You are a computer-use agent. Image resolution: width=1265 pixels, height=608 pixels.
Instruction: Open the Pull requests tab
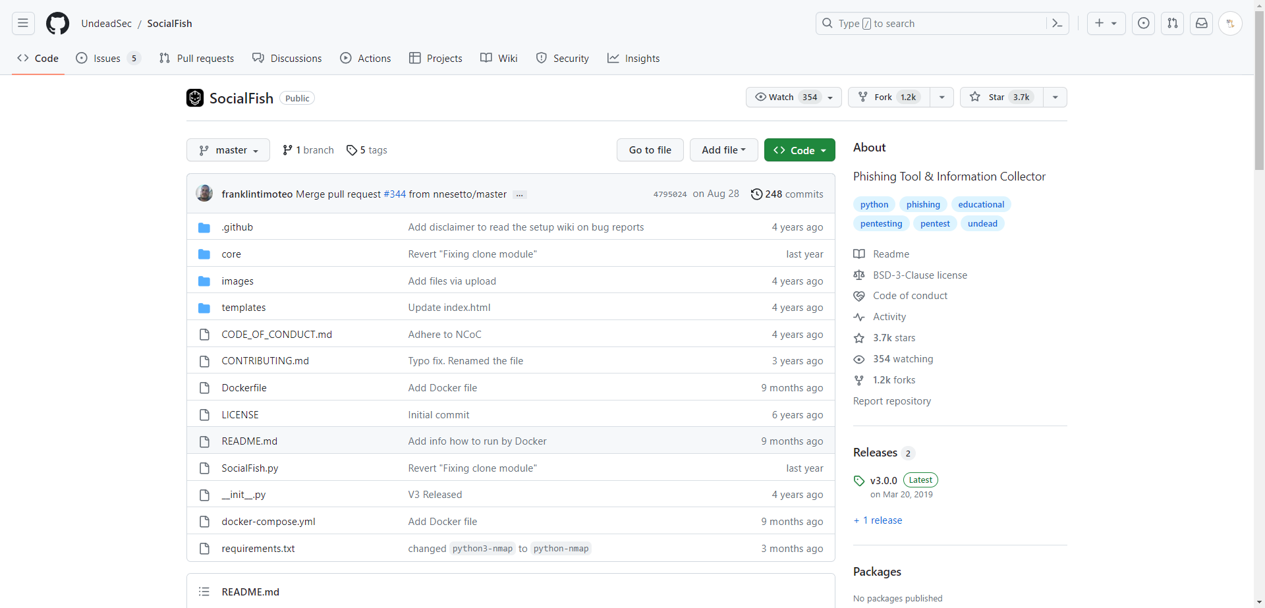click(196, 59)
